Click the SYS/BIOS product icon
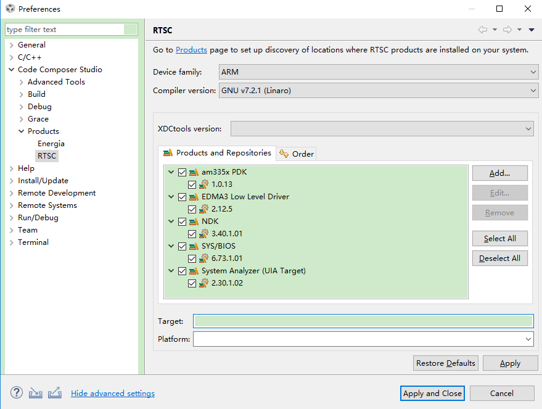 coord(194,246)
